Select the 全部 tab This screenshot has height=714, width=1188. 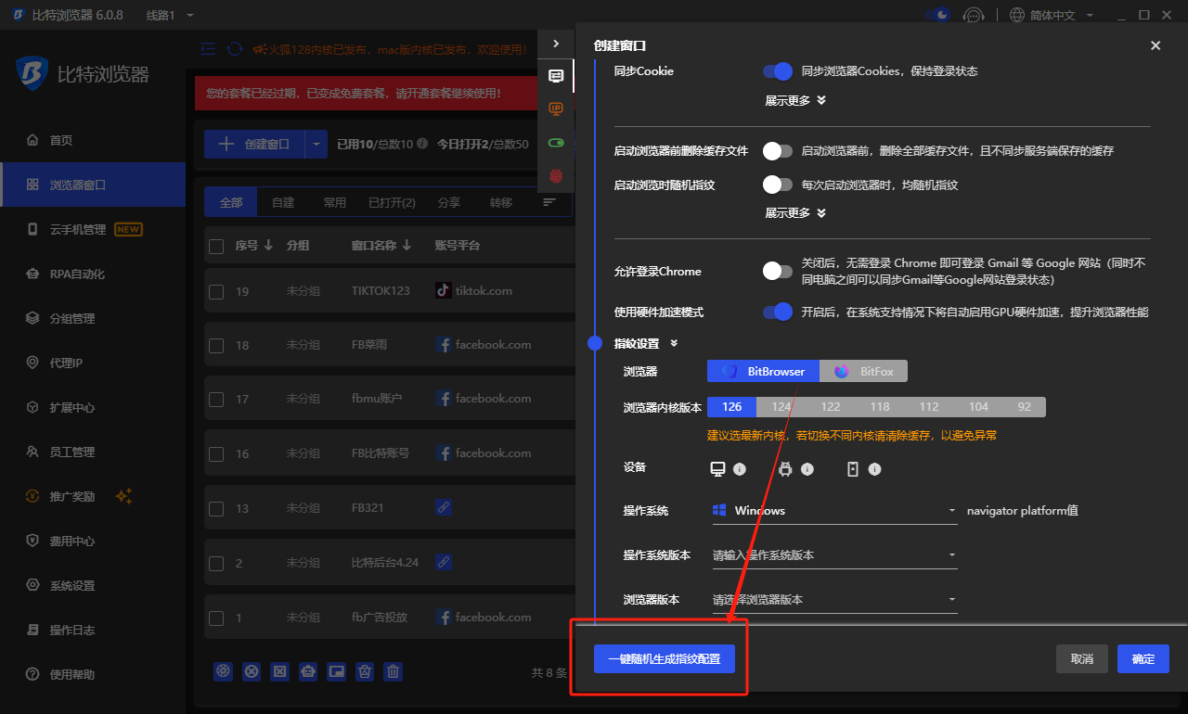tap(231, 202)
